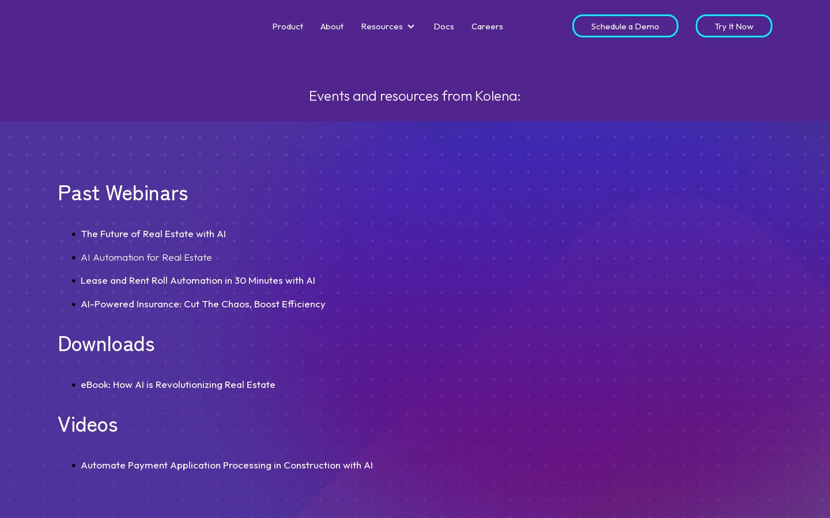Click the Resources chevron arrow icon

tap(411, 26)
